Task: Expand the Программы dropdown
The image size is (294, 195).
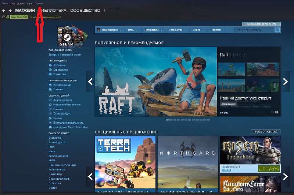Action: click(154, 30)
